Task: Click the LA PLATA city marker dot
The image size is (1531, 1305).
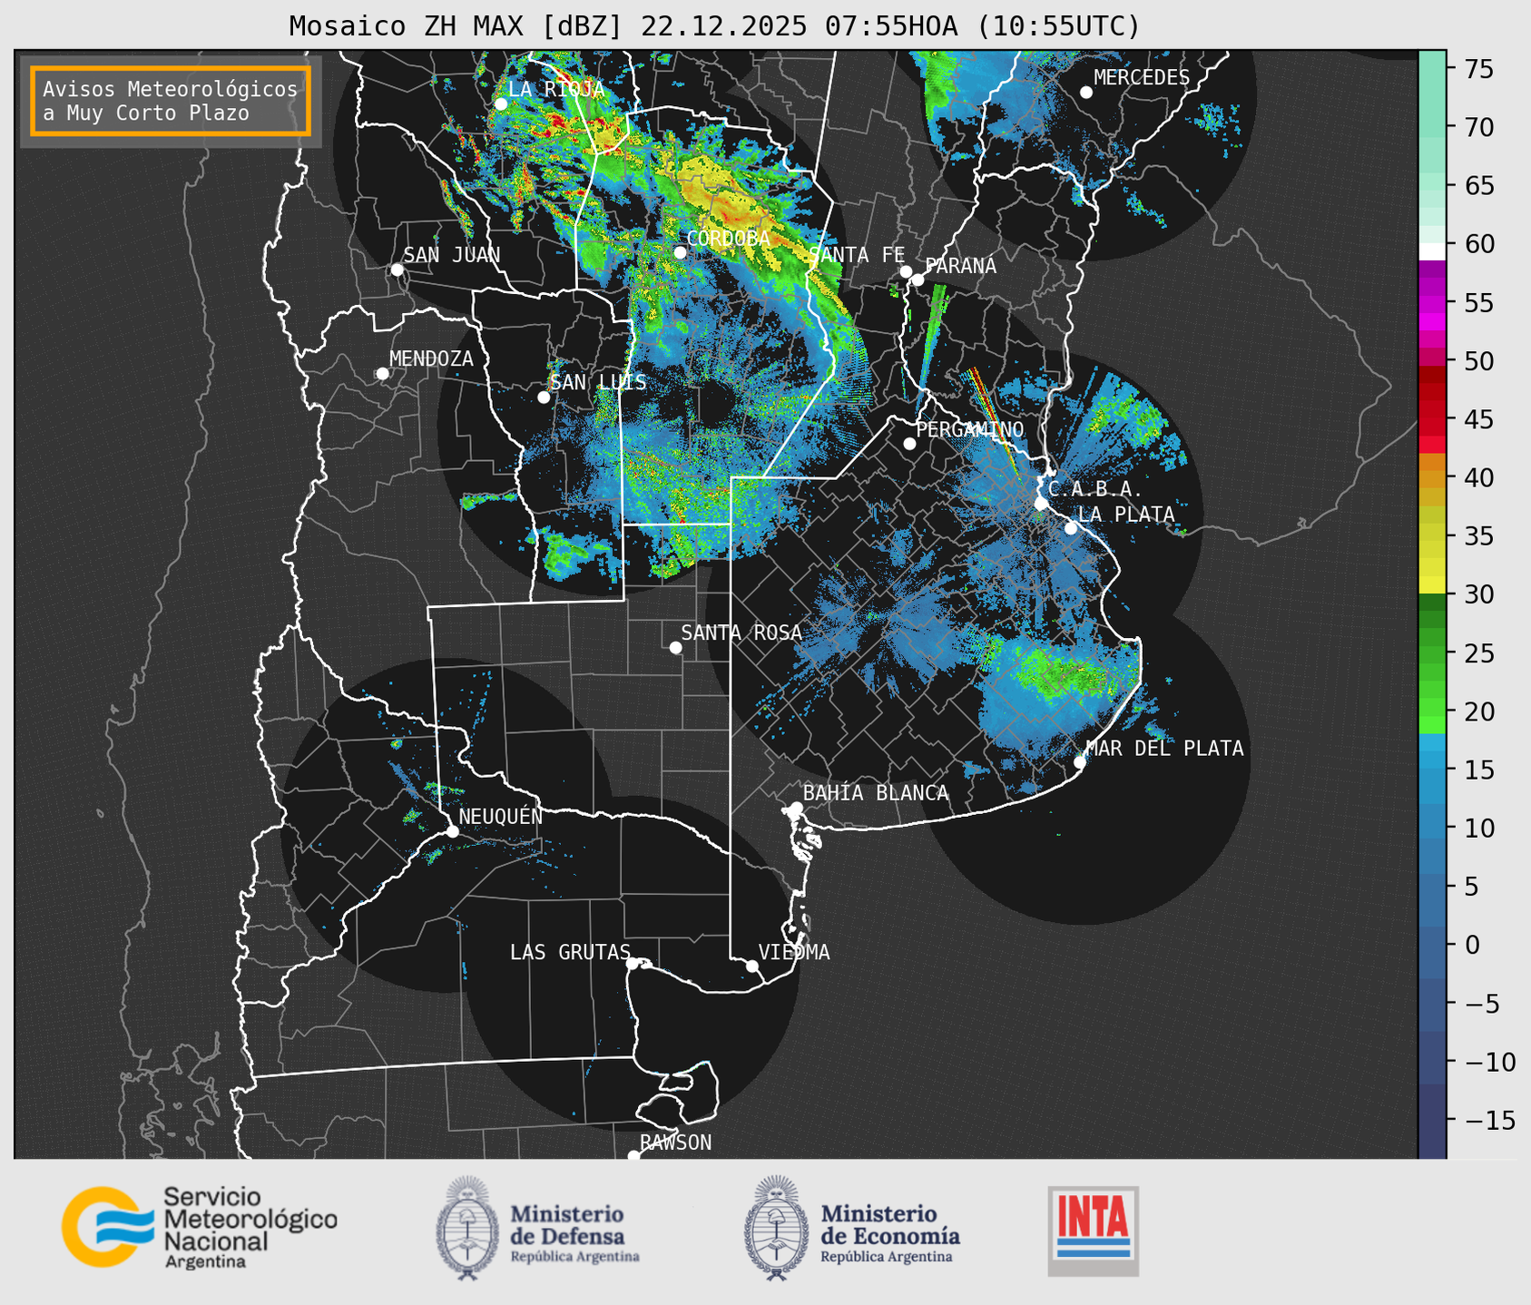Action: click(1071, 528)
